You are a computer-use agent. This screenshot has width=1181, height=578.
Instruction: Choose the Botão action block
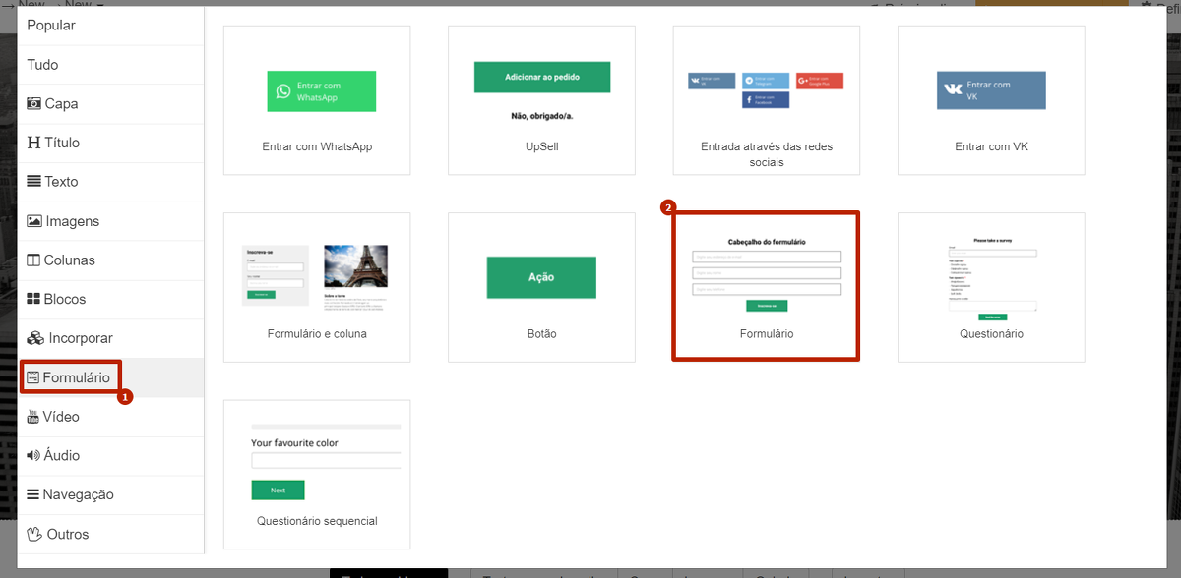click(x=541, y=286)
